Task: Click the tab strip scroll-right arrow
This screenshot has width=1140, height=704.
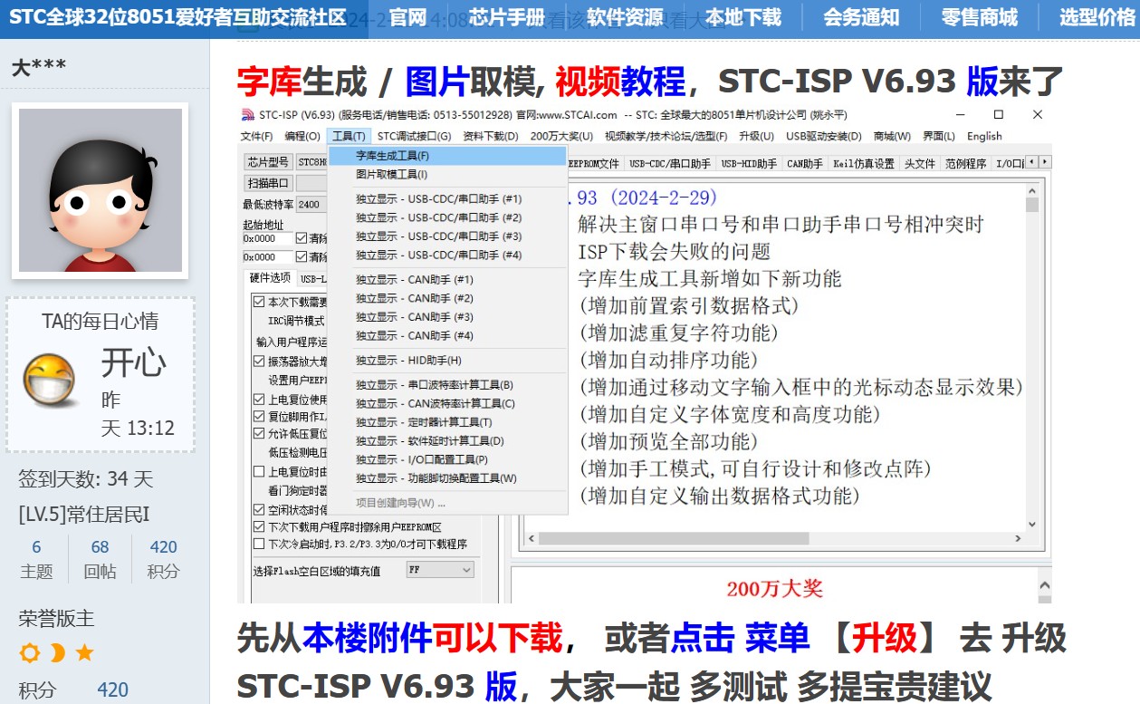Action: [x=1045, y=162]
